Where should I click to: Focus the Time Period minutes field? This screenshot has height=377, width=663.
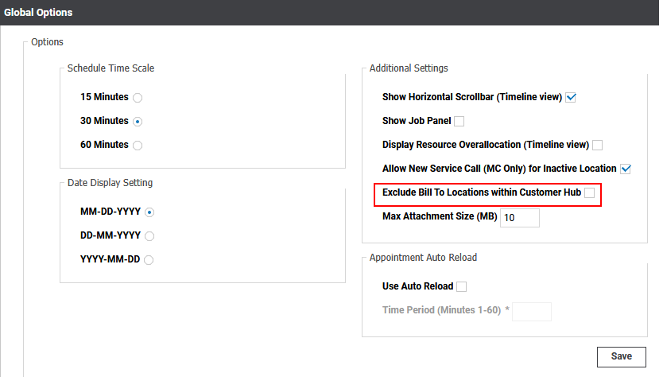coord(531,311)
